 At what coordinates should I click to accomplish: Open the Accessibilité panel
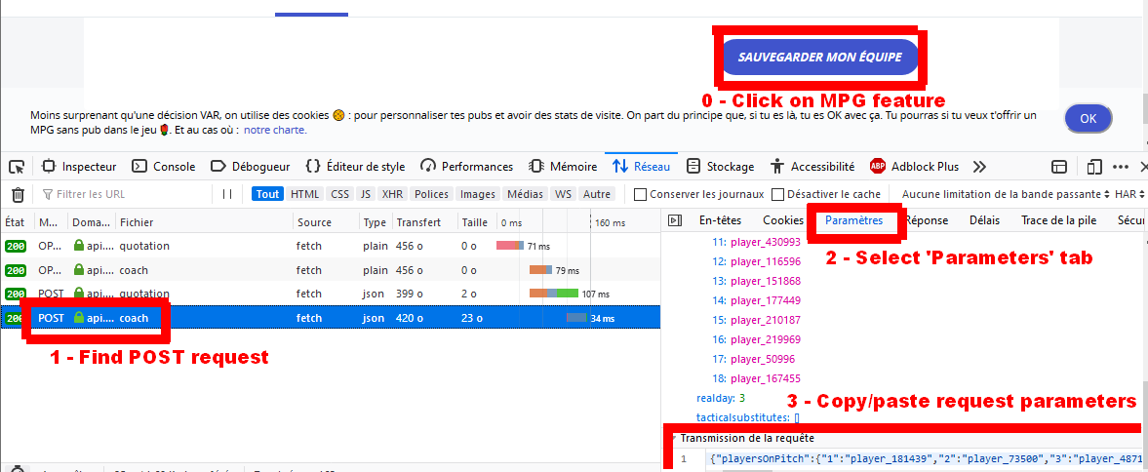tap(812, 167)
